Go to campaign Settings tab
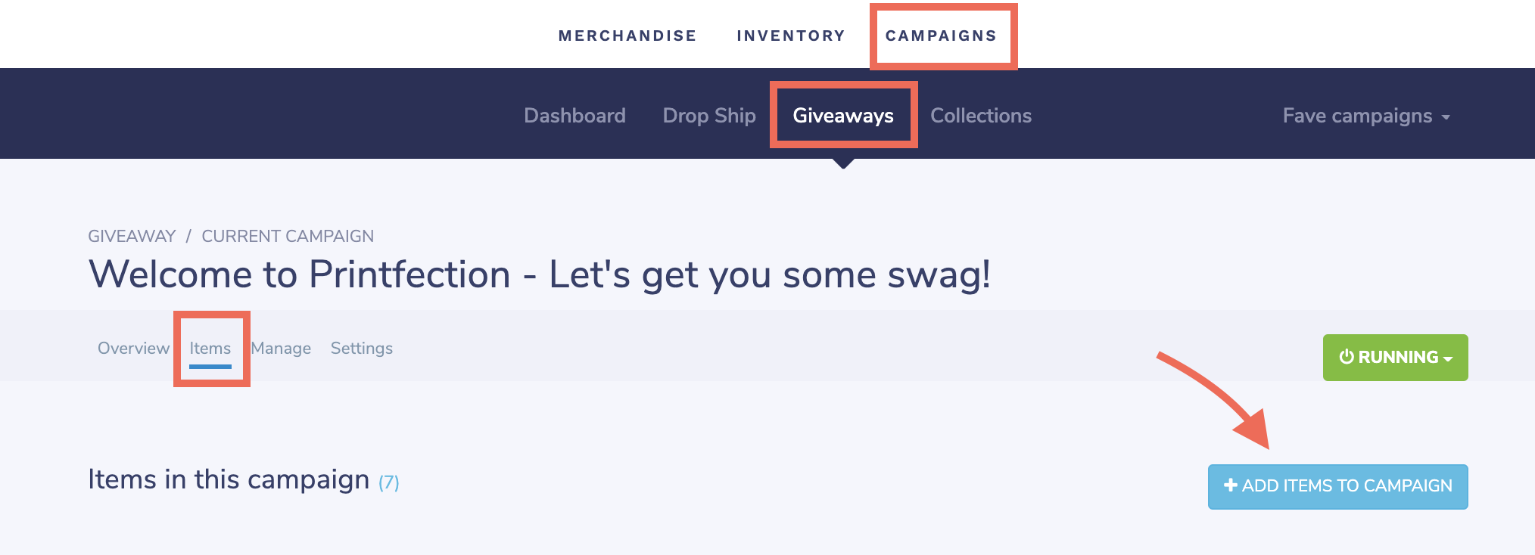Screen dimensions: 1535x555 362,348
